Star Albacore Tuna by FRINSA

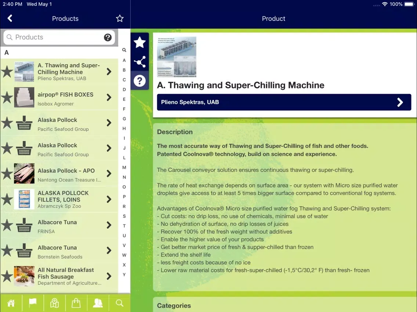[7, 225]
